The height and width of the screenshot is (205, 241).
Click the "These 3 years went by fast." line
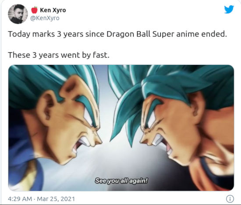59,55
